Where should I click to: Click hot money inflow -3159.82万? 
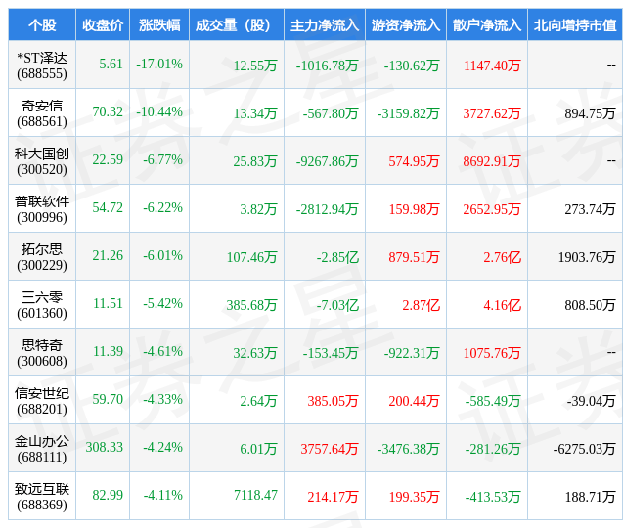pos(408,113)
